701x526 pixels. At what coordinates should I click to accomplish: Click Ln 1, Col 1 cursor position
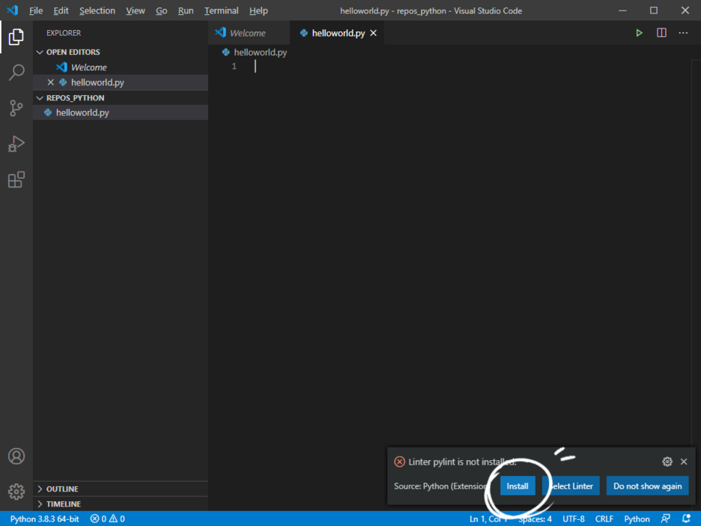488,519
